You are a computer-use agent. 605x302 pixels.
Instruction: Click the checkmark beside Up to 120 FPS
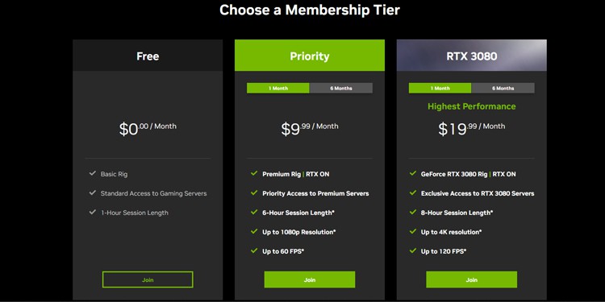413,250
